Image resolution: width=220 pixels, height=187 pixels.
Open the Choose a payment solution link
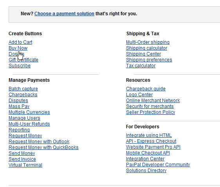tap(64, 14)
